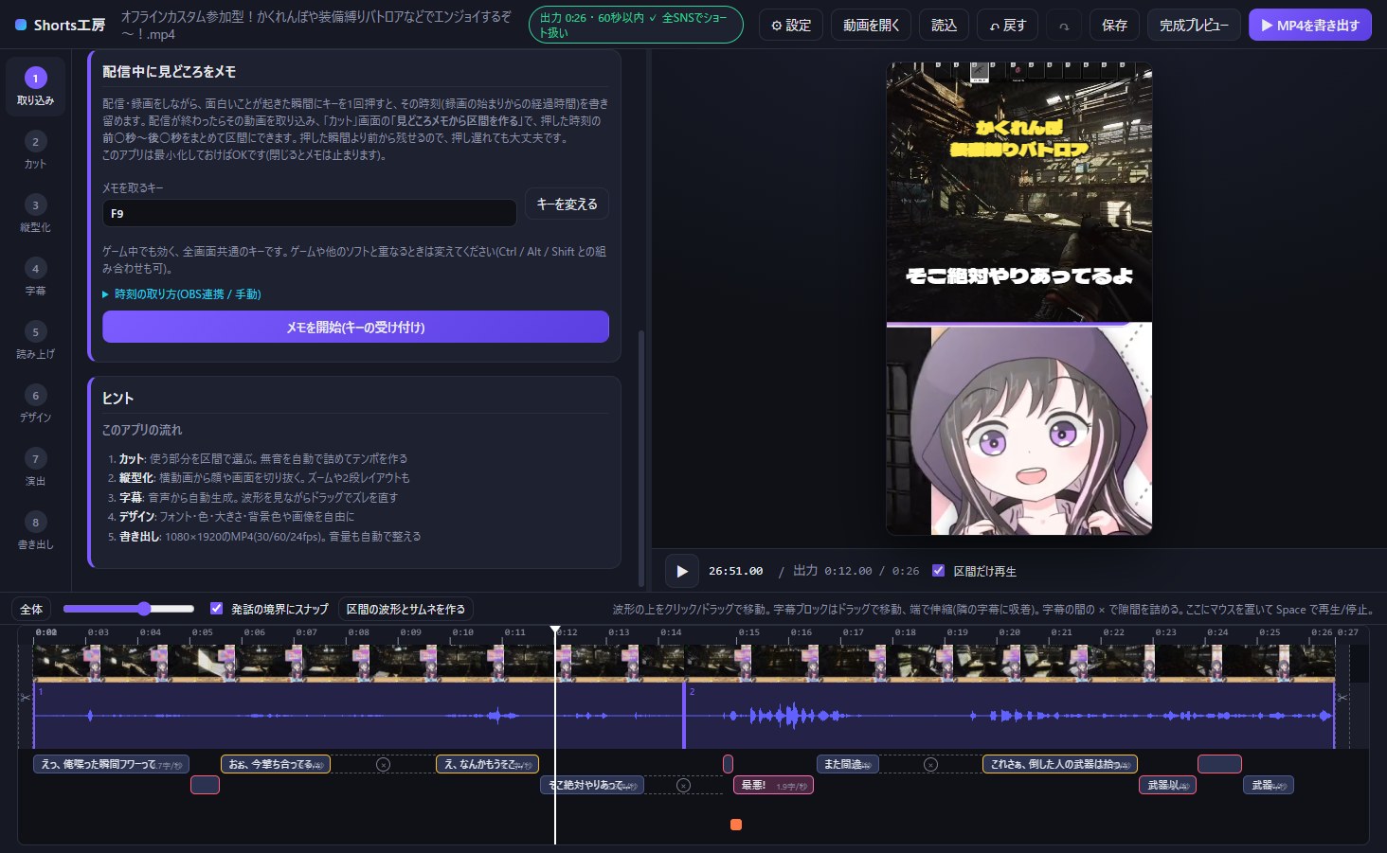Click waveform segment 1

[x=358, y=716]
